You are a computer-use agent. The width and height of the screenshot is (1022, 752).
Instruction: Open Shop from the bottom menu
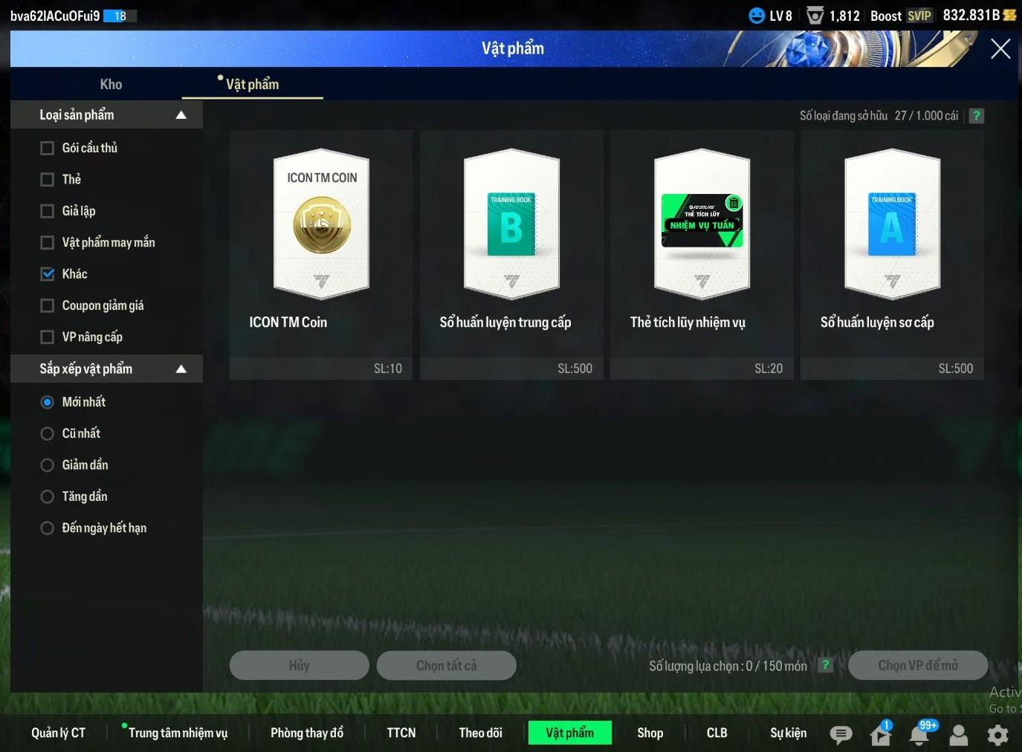click(650, 733)
